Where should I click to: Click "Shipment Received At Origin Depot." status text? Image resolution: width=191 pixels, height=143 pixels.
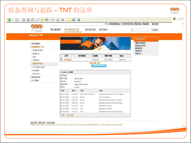(111, 112)
